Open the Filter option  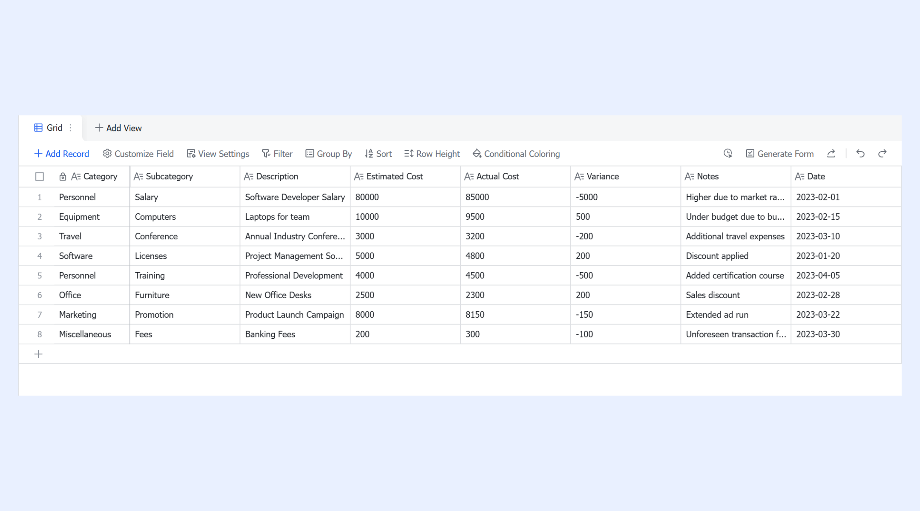(x=277, y=154)
